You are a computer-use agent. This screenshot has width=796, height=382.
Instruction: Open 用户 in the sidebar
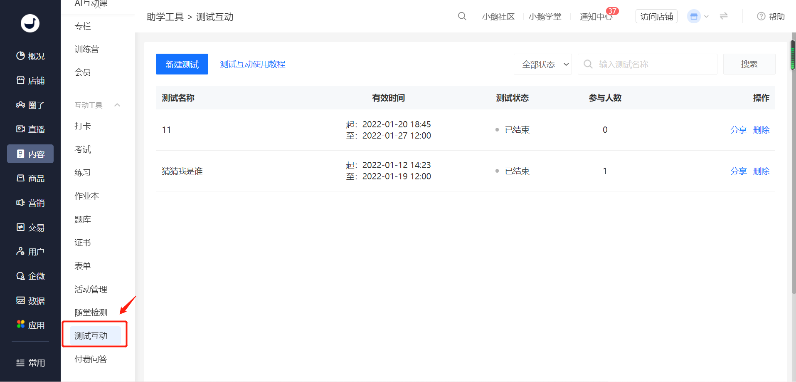pyautogui.click(x=30, y=252)
